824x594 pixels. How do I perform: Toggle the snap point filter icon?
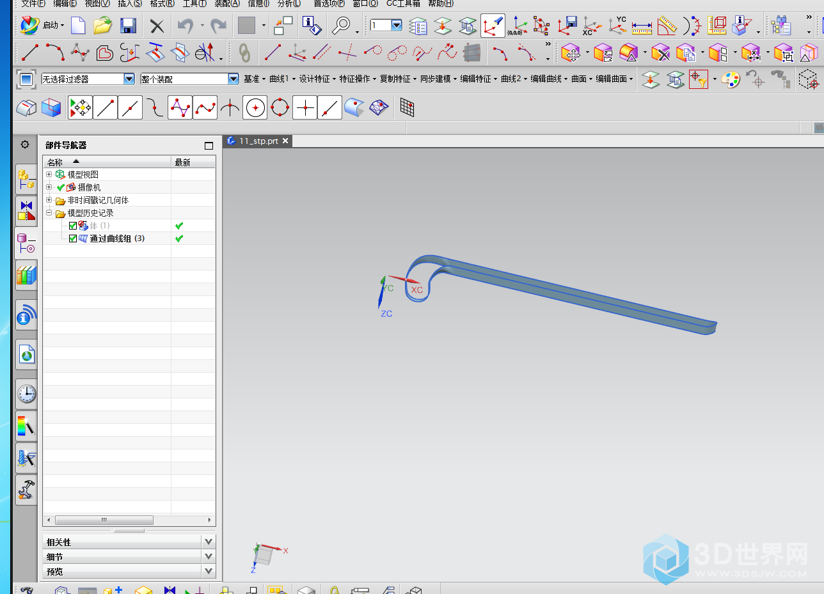pos(699,79)
